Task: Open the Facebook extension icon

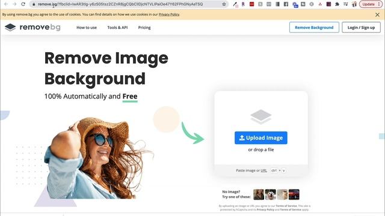Action: point(286,4)
